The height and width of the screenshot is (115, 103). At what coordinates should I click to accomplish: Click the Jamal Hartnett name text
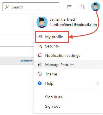(63, 19)
